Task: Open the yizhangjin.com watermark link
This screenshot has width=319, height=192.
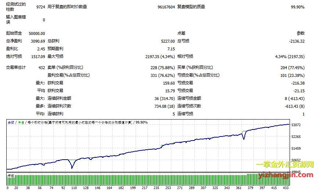Action: [x=285, y=175]
